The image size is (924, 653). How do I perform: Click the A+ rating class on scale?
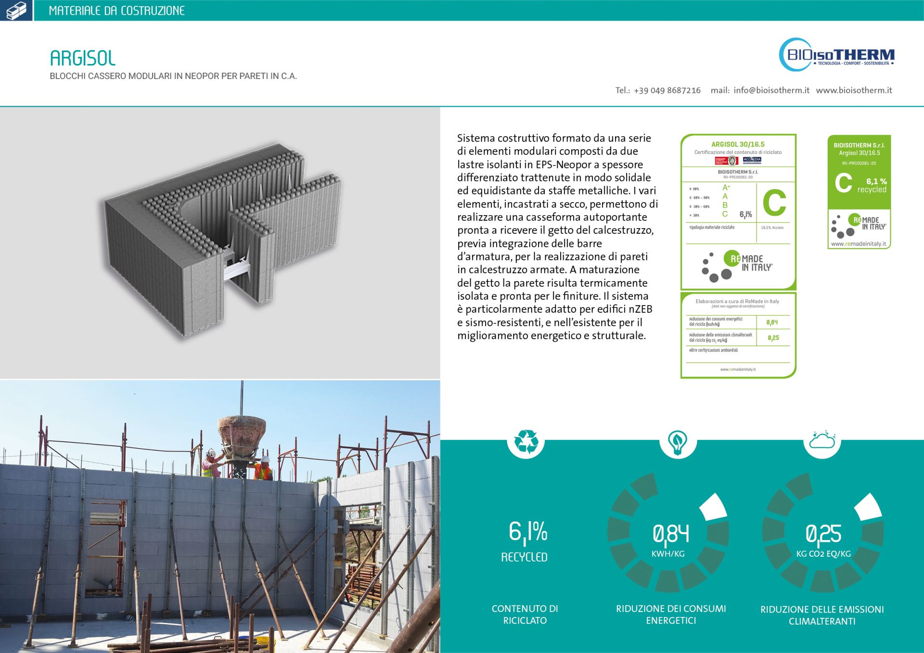tap(726, 188)
